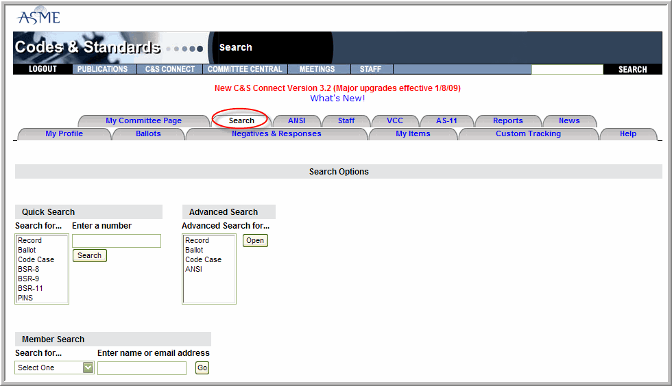The height and width of the screenshot is (386, 672).
Task: Click LOGOUT in the top navigation bar
Action: (x=43, y=69)
